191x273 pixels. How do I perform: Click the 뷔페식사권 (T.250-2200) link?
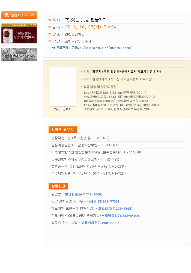tap(100, 223)
